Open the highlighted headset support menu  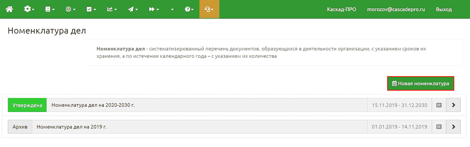tap(209, 9)
